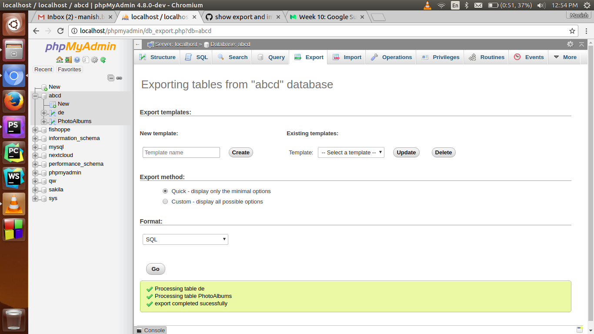
Task: Open the console window icon at bottom right
Action: tap(579, 329)
